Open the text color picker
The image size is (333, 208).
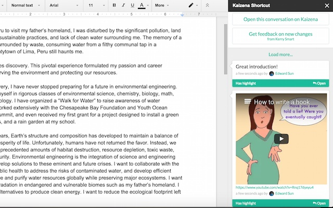tap(142, 5)
